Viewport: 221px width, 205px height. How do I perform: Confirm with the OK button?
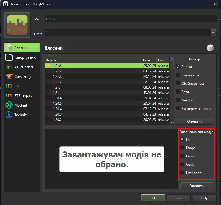(x=153, y=198)
